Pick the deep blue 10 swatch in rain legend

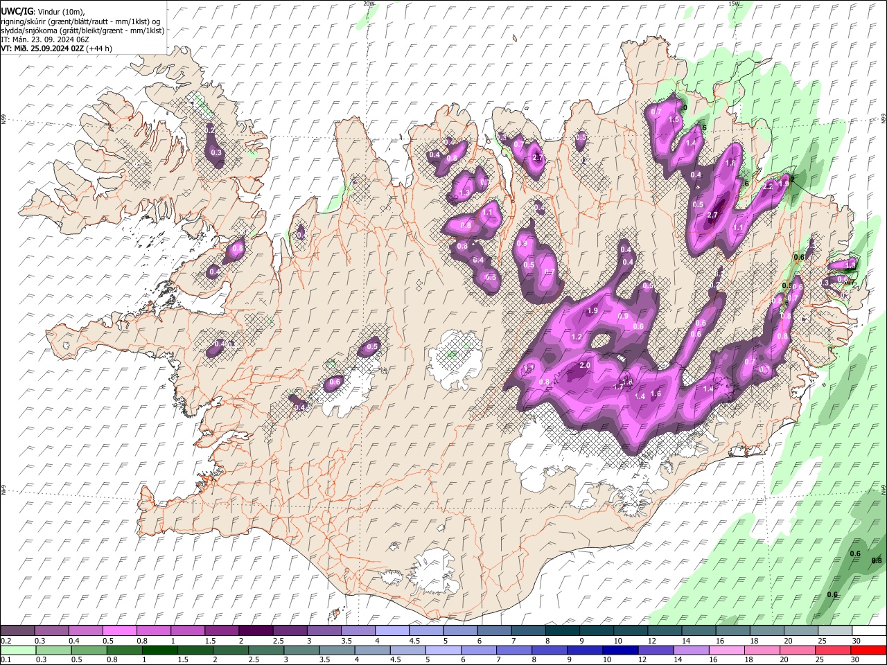619,650
